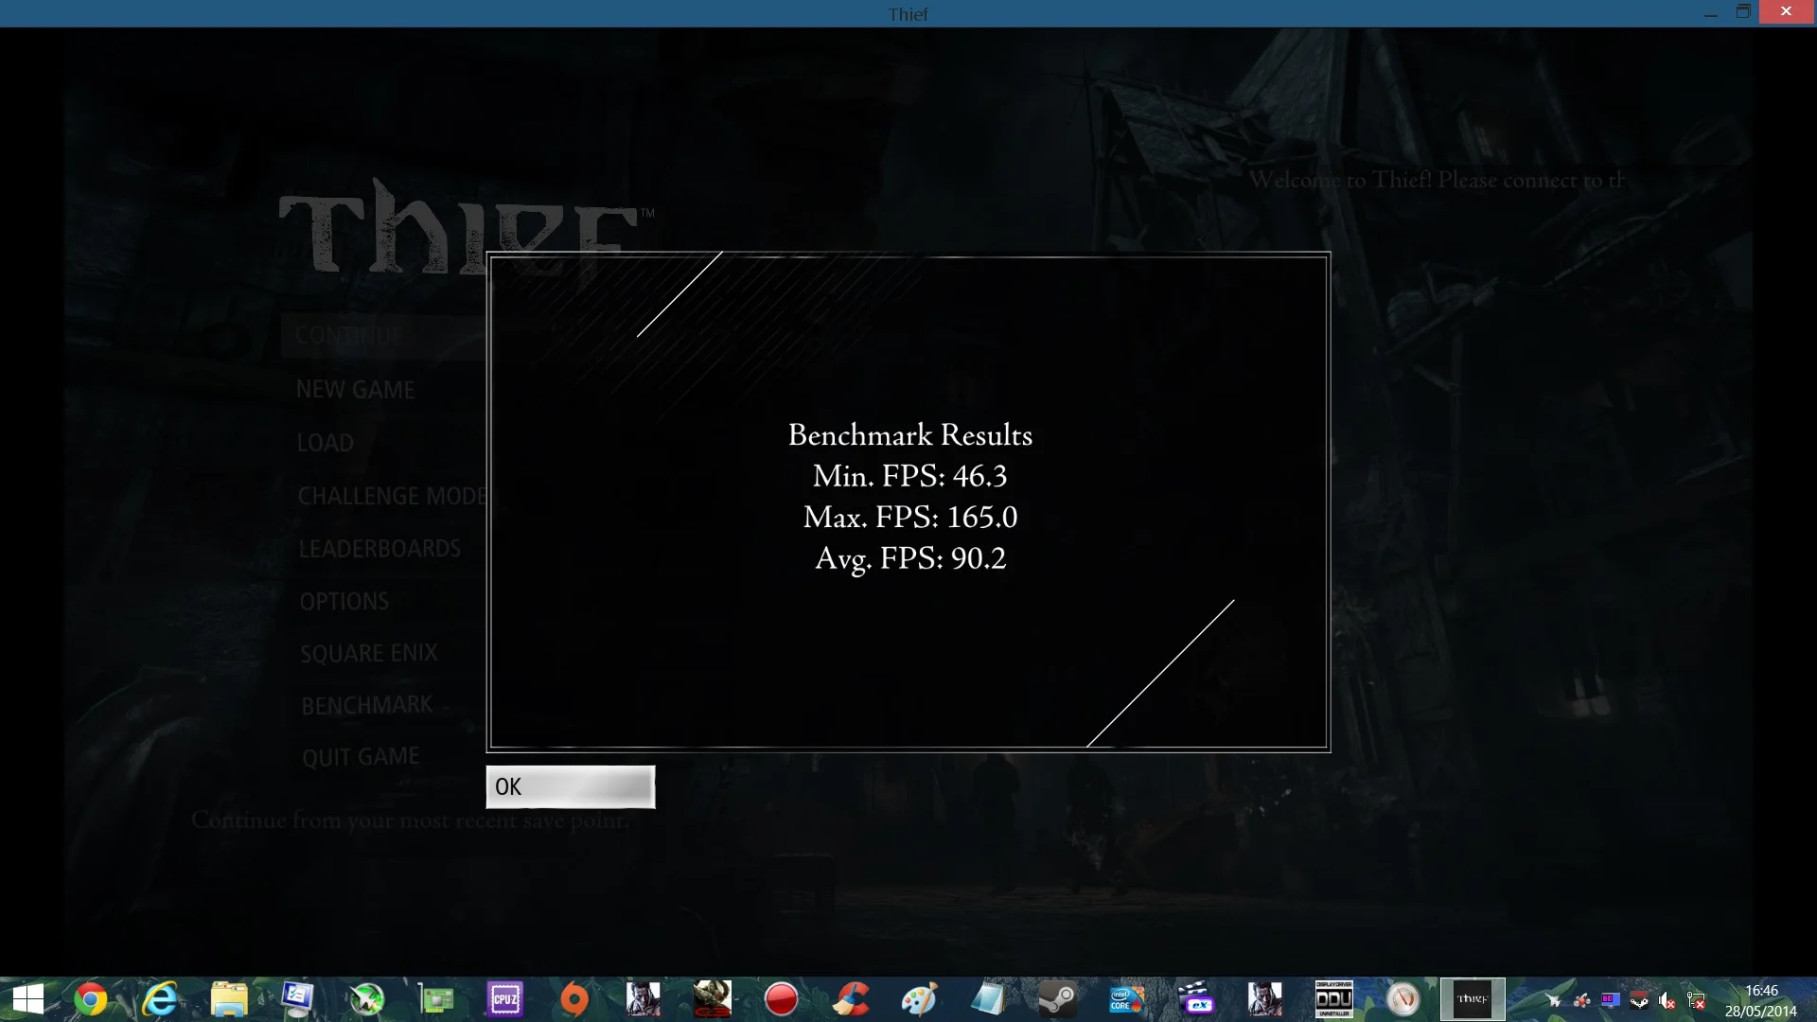Select BENCHMARK in the Thief menu
Image resolution: width=1817 pixels, height=1022 pixels.
coord(367,706)
